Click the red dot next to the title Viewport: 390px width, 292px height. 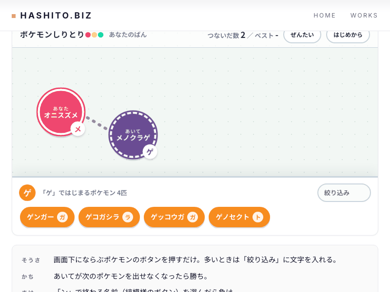coord(88,35)
